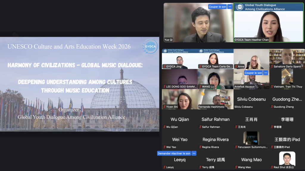Image resolution: width=305 pixels, height=171 pixels.
Task: Click the large Wang Mao participant name
Action: pyautogui.click(x=251, y=160)
